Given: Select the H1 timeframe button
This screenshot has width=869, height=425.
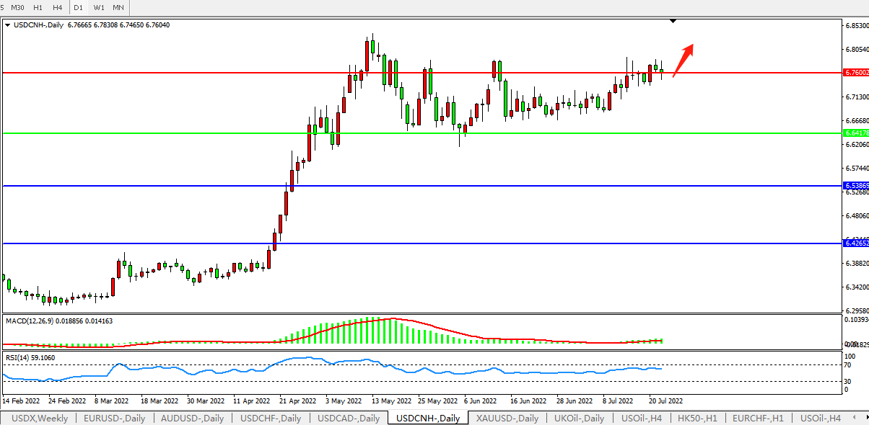Looking at the screenshot, I should coord(38,7).
